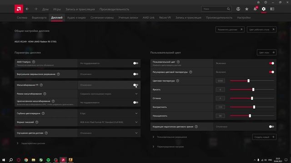Click Разместить дисплеи button

230,29
